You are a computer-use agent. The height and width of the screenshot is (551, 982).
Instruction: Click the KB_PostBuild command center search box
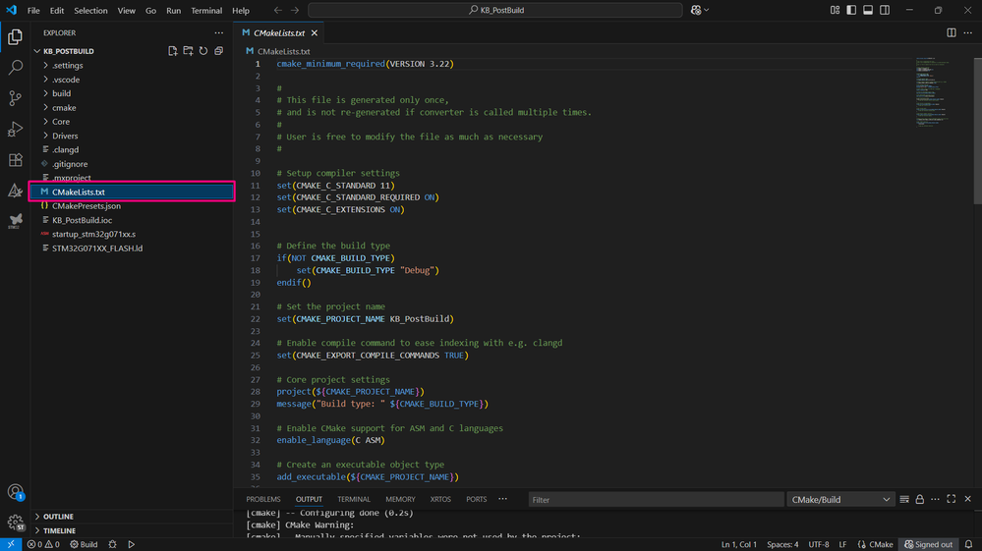coord(495,10)
